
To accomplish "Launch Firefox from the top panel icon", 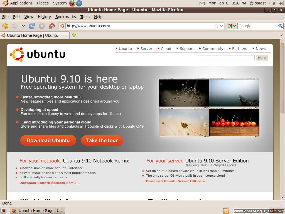I will [72, 3].
